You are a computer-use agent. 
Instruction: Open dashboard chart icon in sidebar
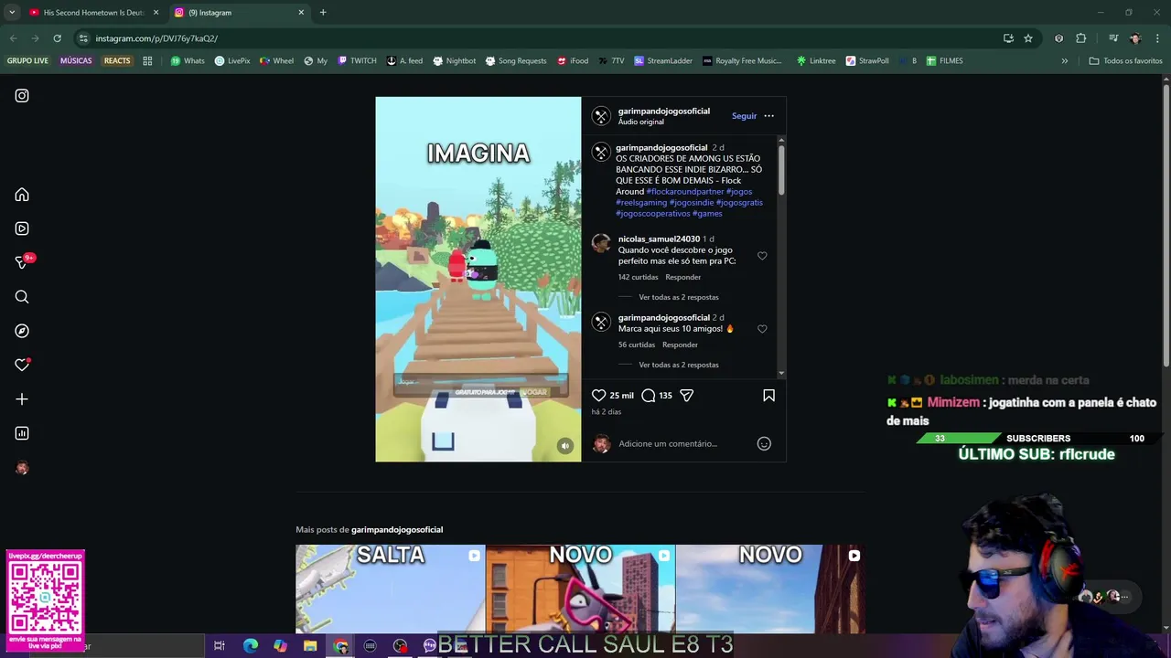point(22,433)
